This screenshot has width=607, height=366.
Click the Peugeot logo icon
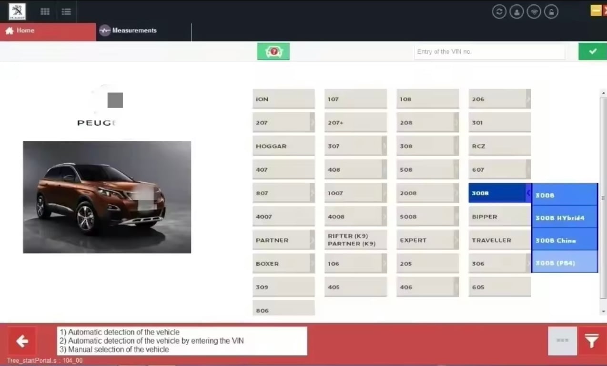[x=17, y=11]
